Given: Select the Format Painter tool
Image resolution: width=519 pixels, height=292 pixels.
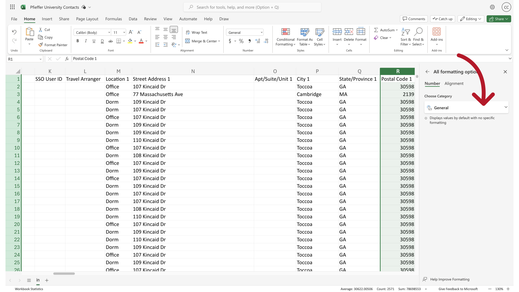Looking at the screenshot, I should click(53, 45).
